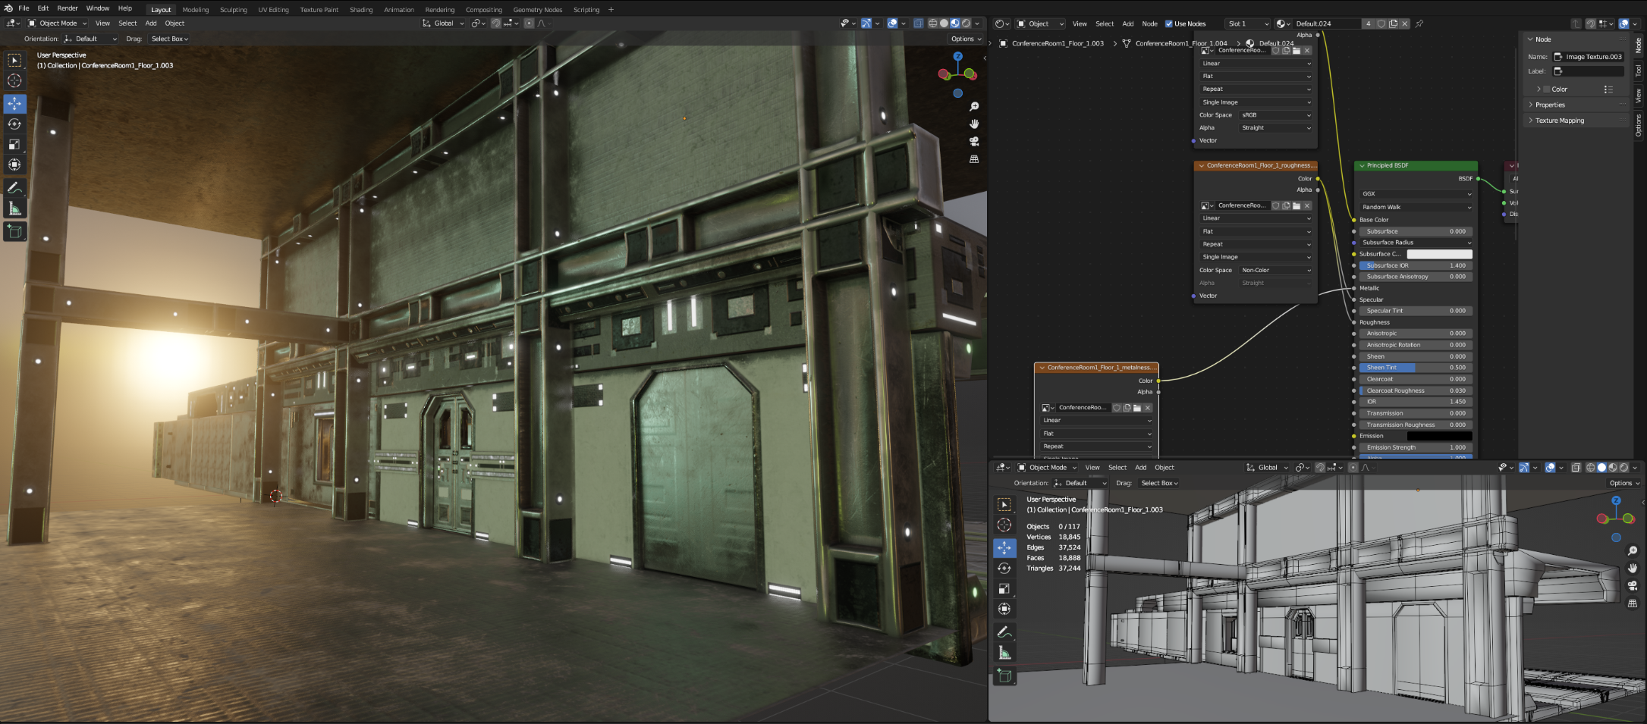Click the hand pan-view icon in main viewport
Screen dimensions: 1647x724
[x=974, y=124]
